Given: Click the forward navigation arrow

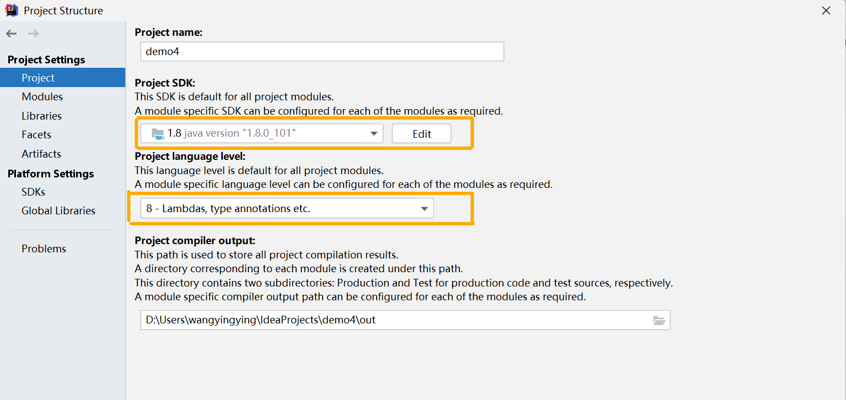Looking at the screenshot, I should tap(33, 34).
